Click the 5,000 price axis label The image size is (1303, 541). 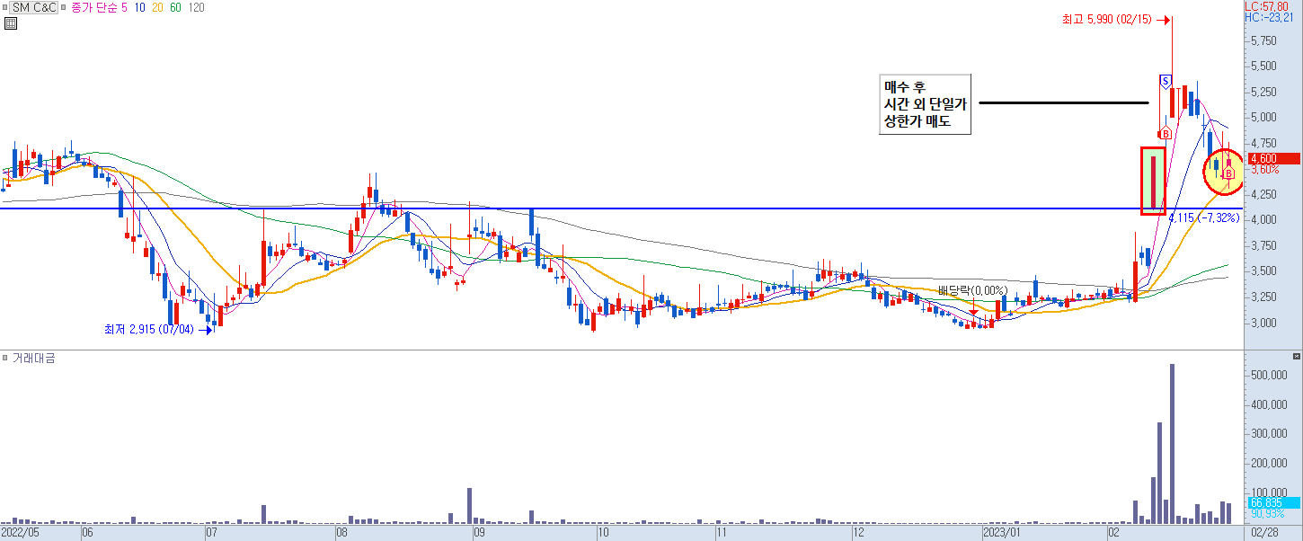click(1264, 117)
